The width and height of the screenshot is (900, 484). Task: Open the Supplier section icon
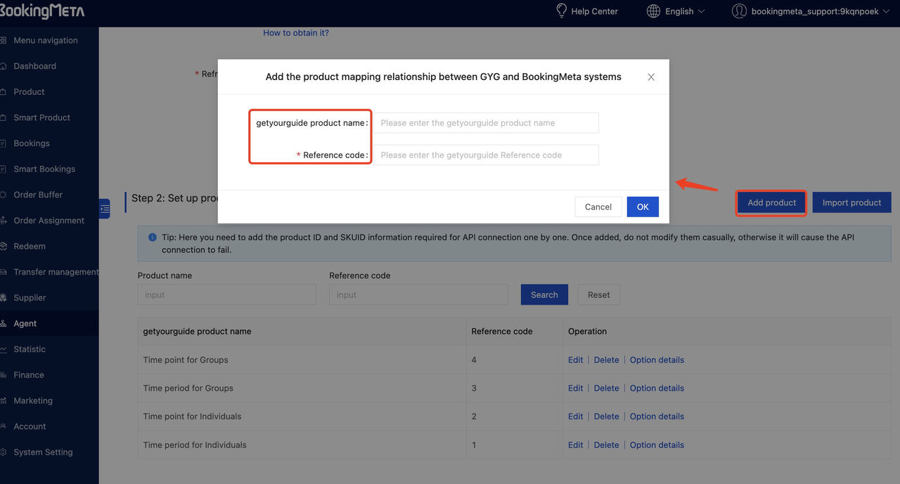(x=5, y=297)
